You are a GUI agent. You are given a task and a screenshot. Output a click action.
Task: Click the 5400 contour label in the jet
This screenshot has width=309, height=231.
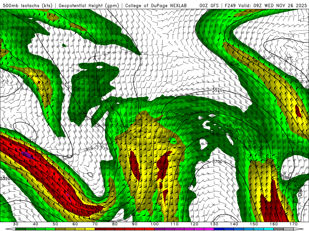pyautogui.click(x=96, y=207)
